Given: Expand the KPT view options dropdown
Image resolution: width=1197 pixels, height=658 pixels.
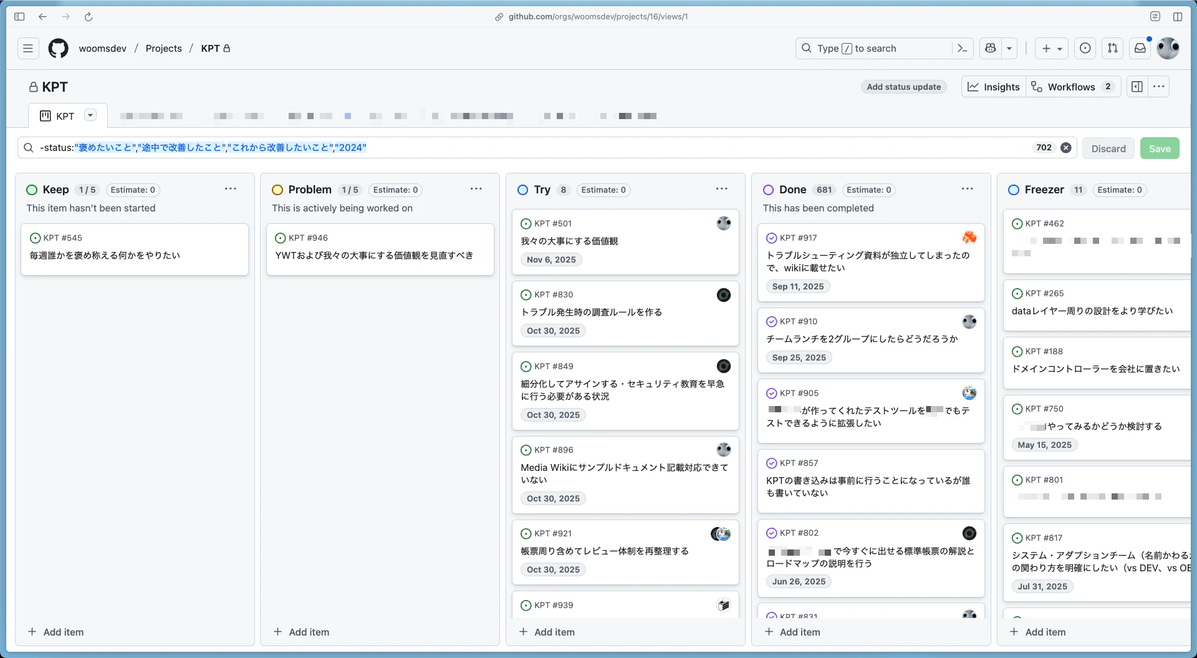Looking at the screenshot, I should (90, 115).
